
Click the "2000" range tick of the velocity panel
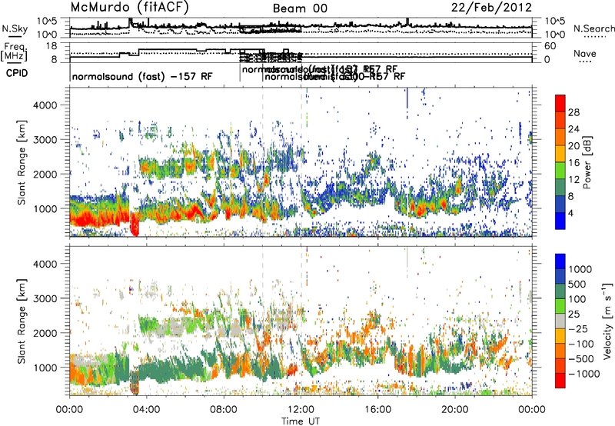45,333
